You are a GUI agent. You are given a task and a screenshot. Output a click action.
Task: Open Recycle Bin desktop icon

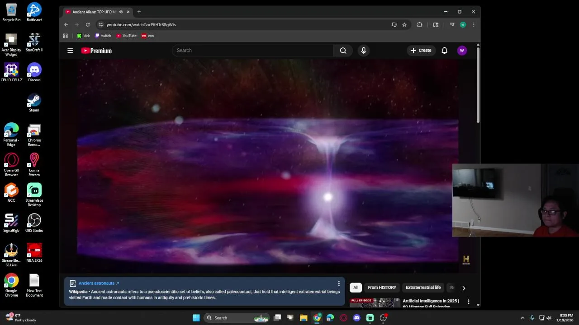(x=11, y=12)
